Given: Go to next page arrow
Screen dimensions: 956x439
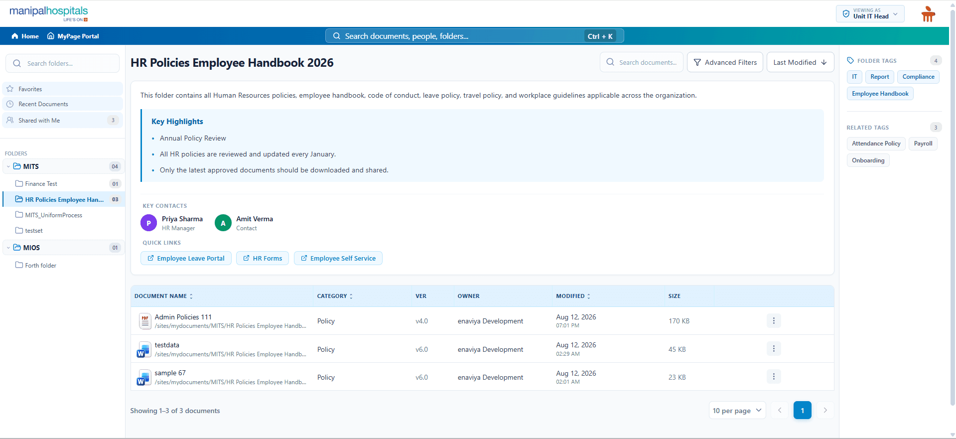Looking at the screenshot, I should (x=825, y=410).
